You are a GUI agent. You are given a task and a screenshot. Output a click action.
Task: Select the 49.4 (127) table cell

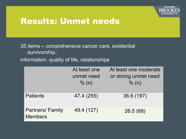(86, 110)
